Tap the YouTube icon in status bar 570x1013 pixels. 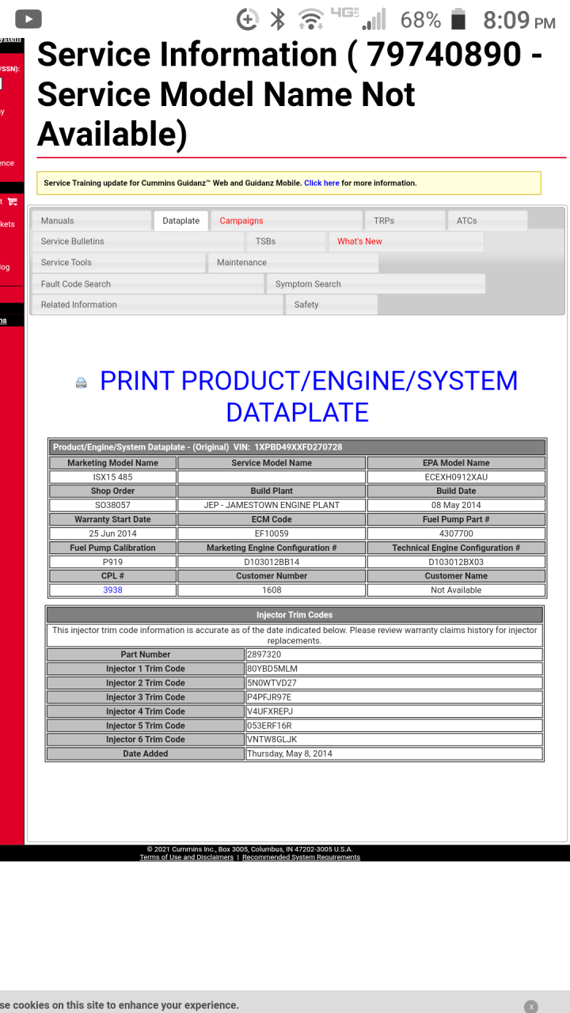28,19
